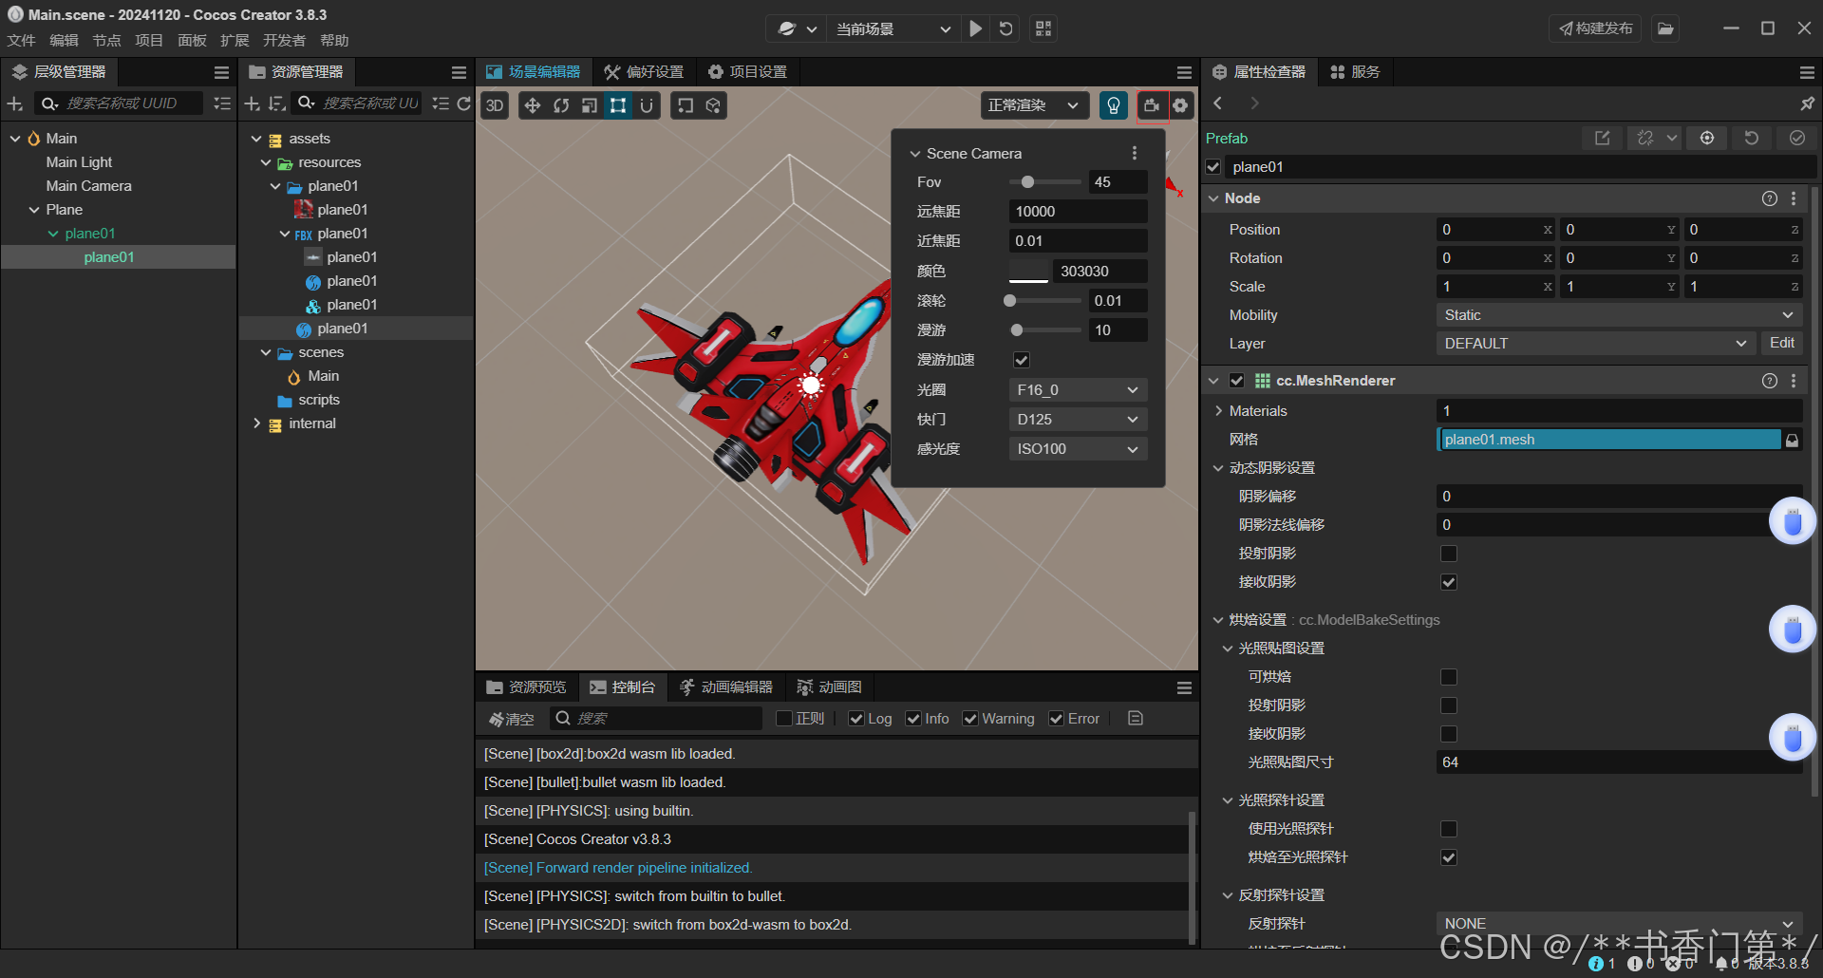Enable 投射阴影 under dynamic shadow settings
The image size is (1823, 978).
pos(1449,554)
